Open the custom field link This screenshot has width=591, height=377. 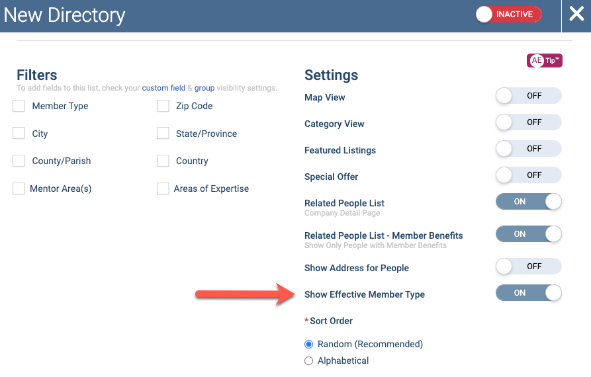163,88
